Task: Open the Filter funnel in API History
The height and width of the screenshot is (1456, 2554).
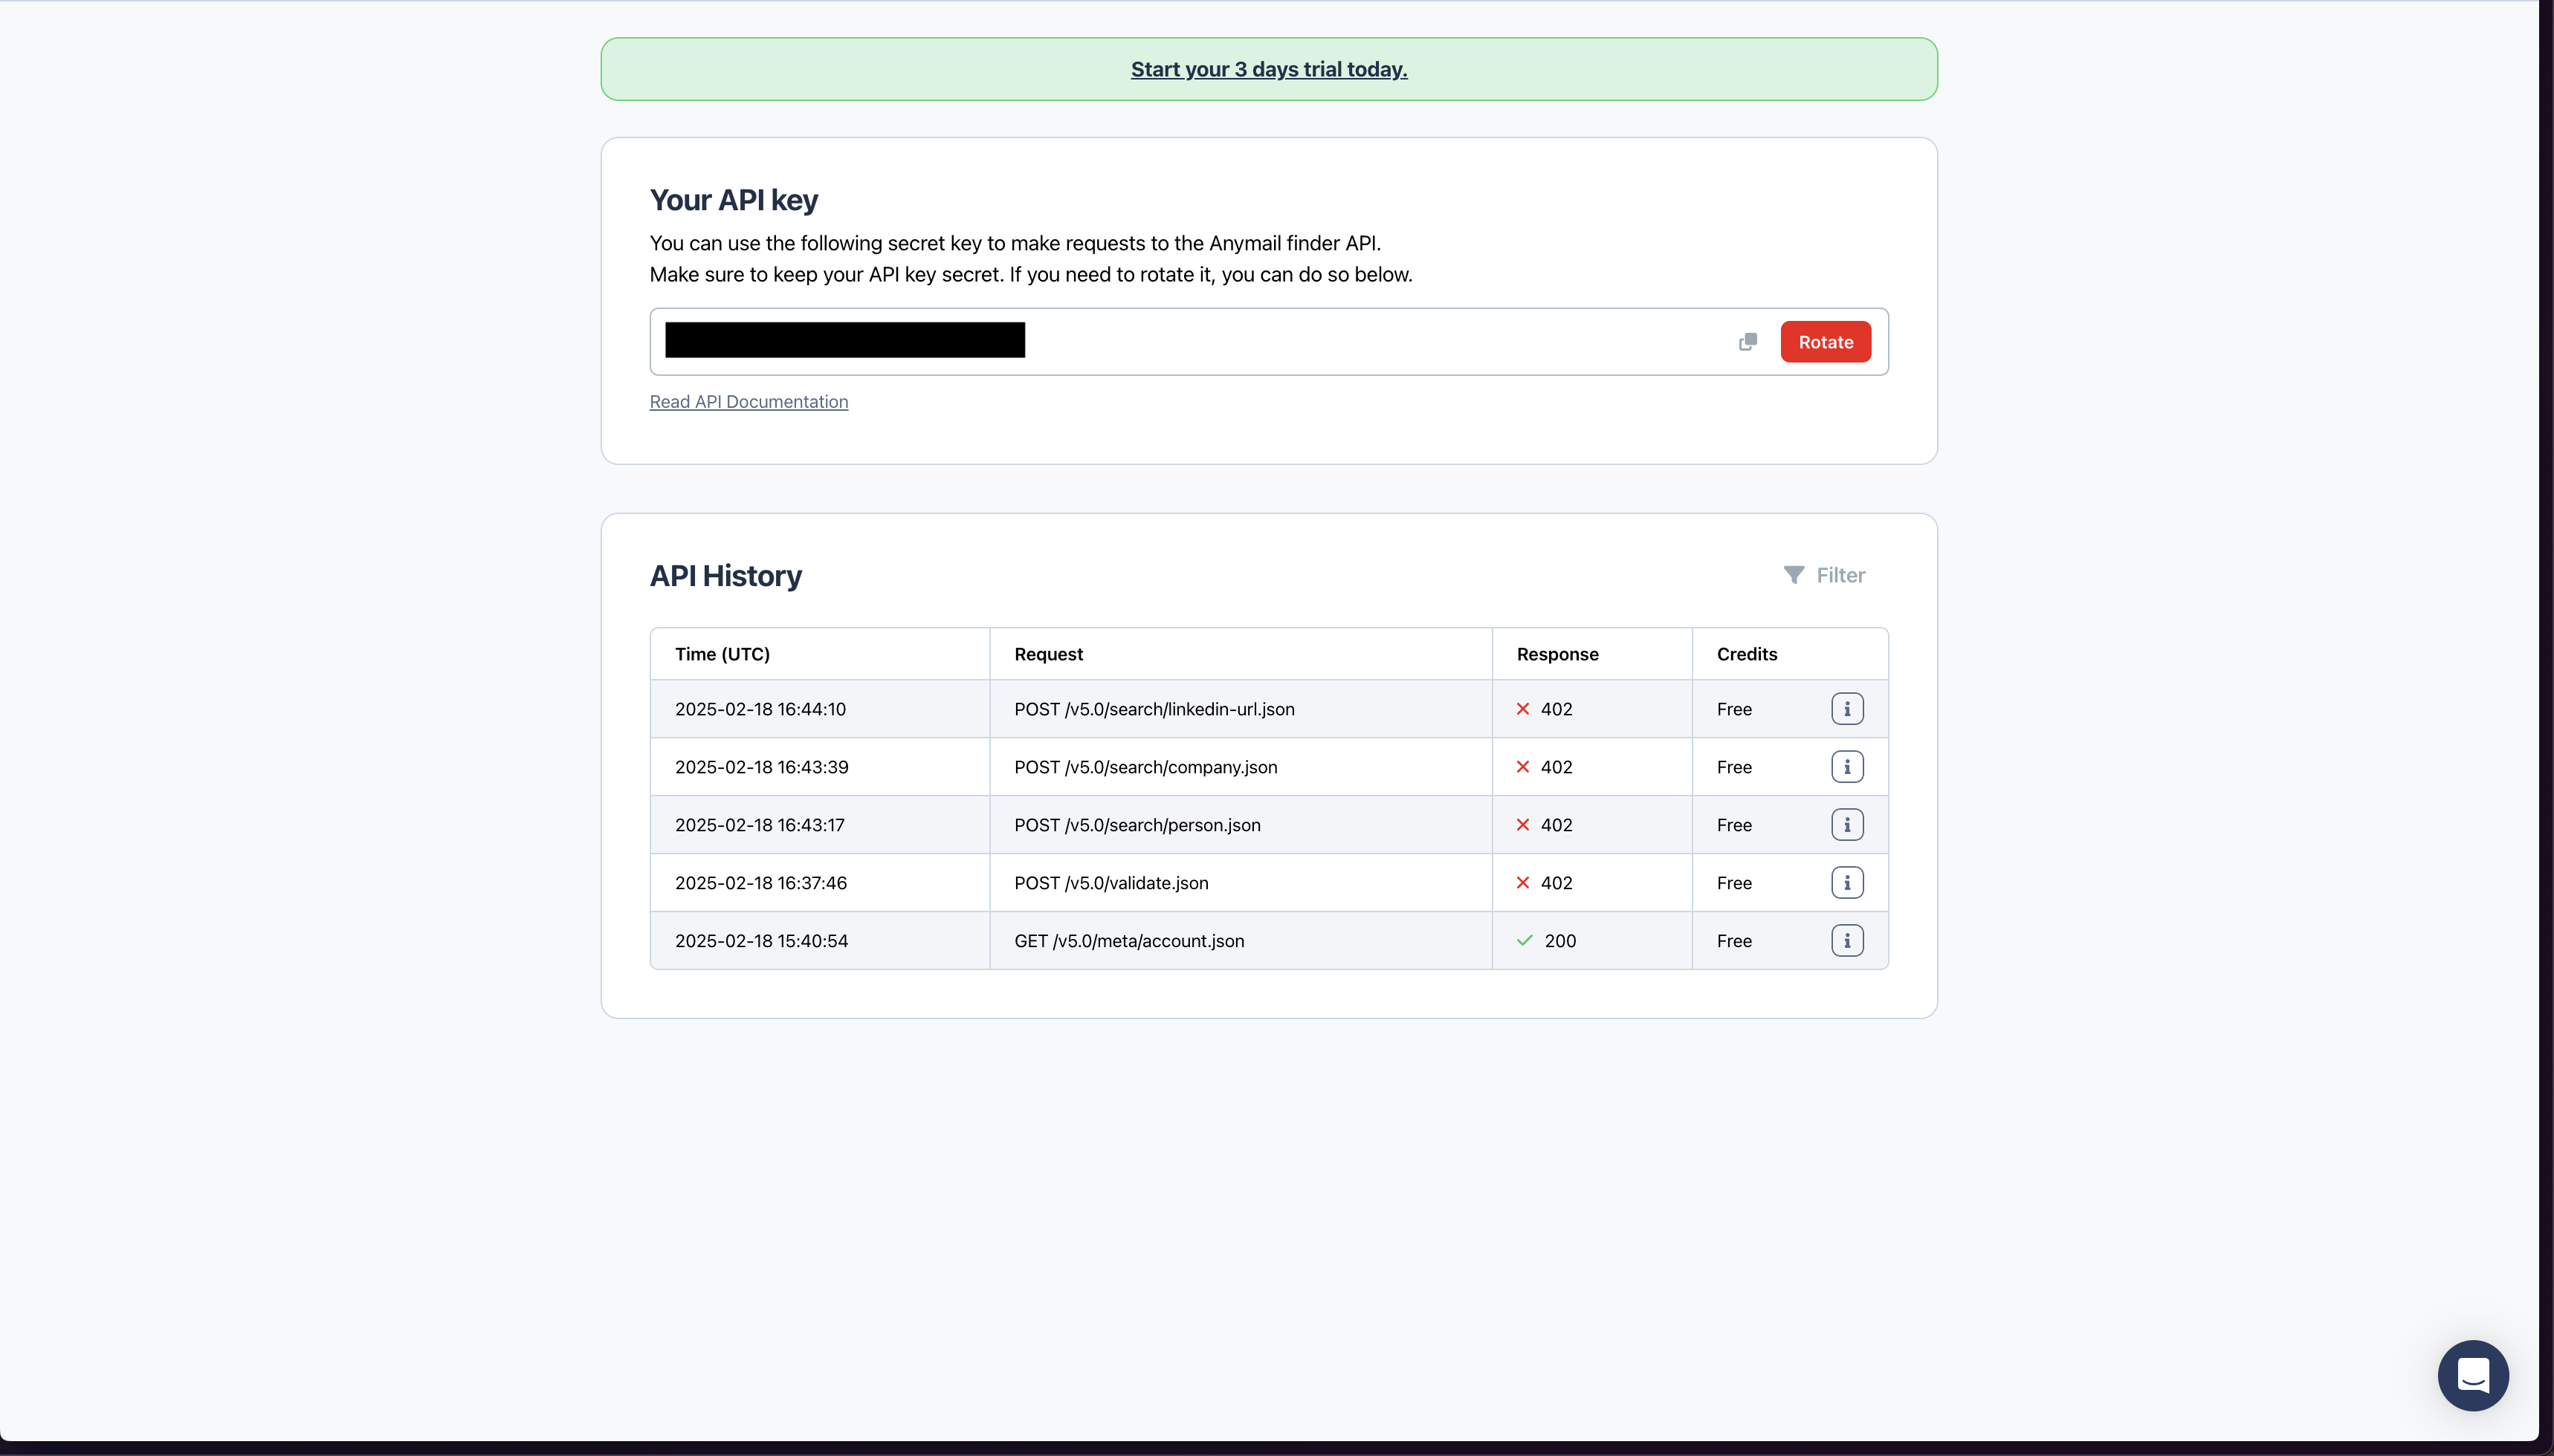Action: tap(1824, 575)
